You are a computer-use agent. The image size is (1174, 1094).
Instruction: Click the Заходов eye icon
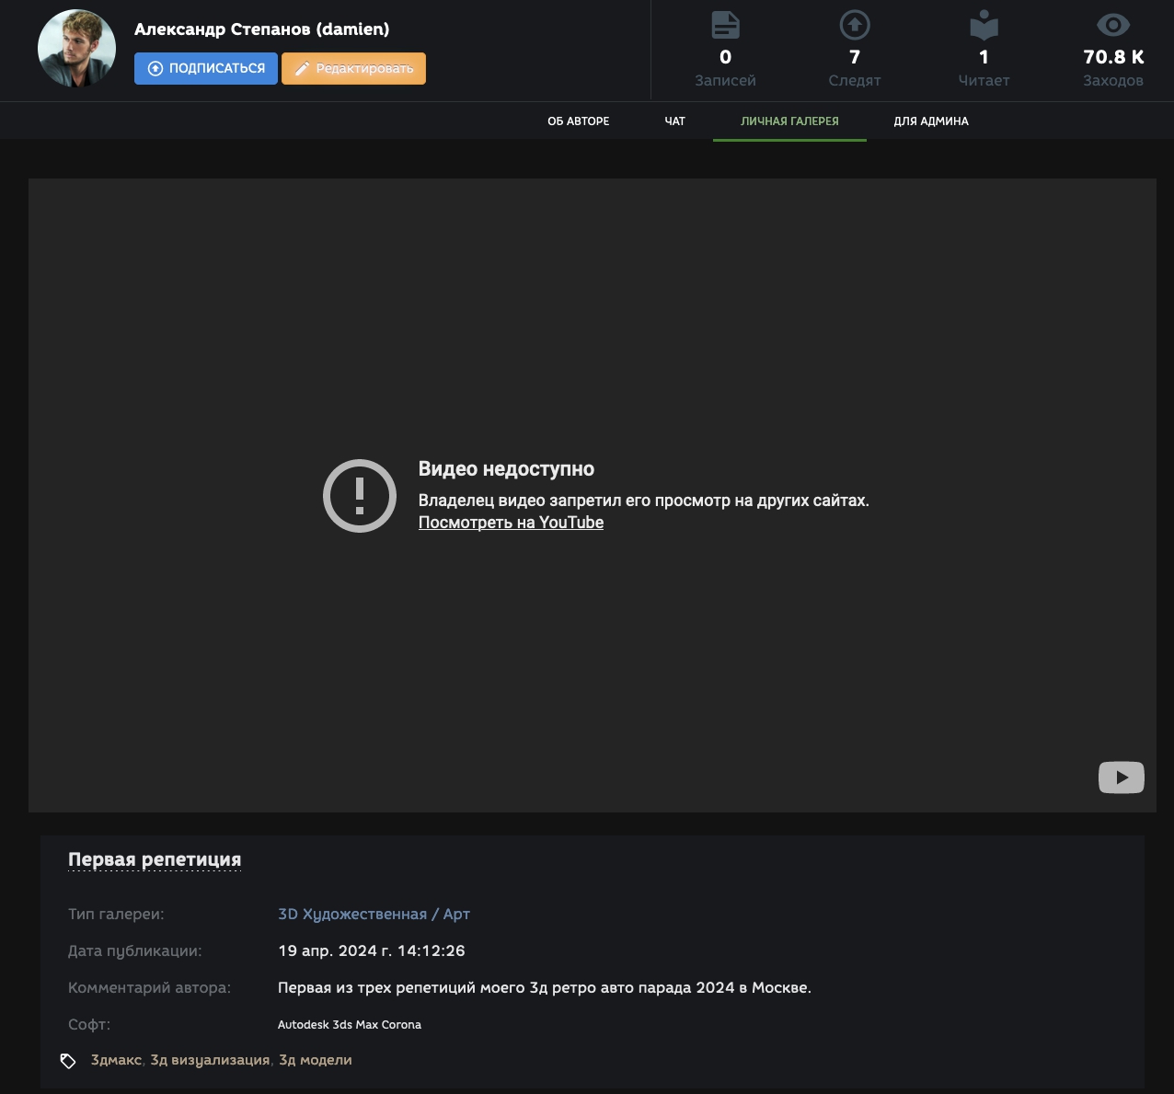click(1112, 25)
